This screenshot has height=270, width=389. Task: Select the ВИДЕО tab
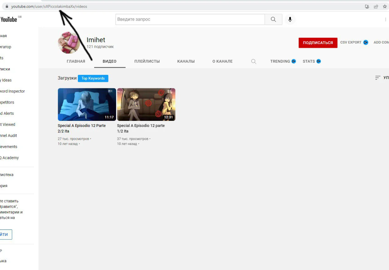click(x=109, y=61)
